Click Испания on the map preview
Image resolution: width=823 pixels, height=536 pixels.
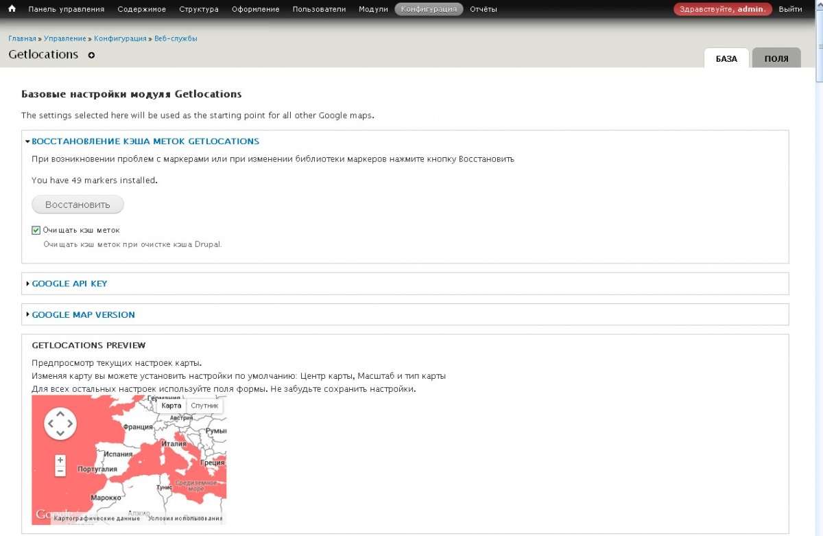pos(118,454)
